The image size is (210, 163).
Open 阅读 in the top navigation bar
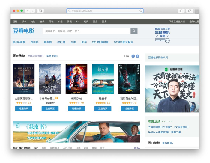pyautogui.click(x=69, y=22)
